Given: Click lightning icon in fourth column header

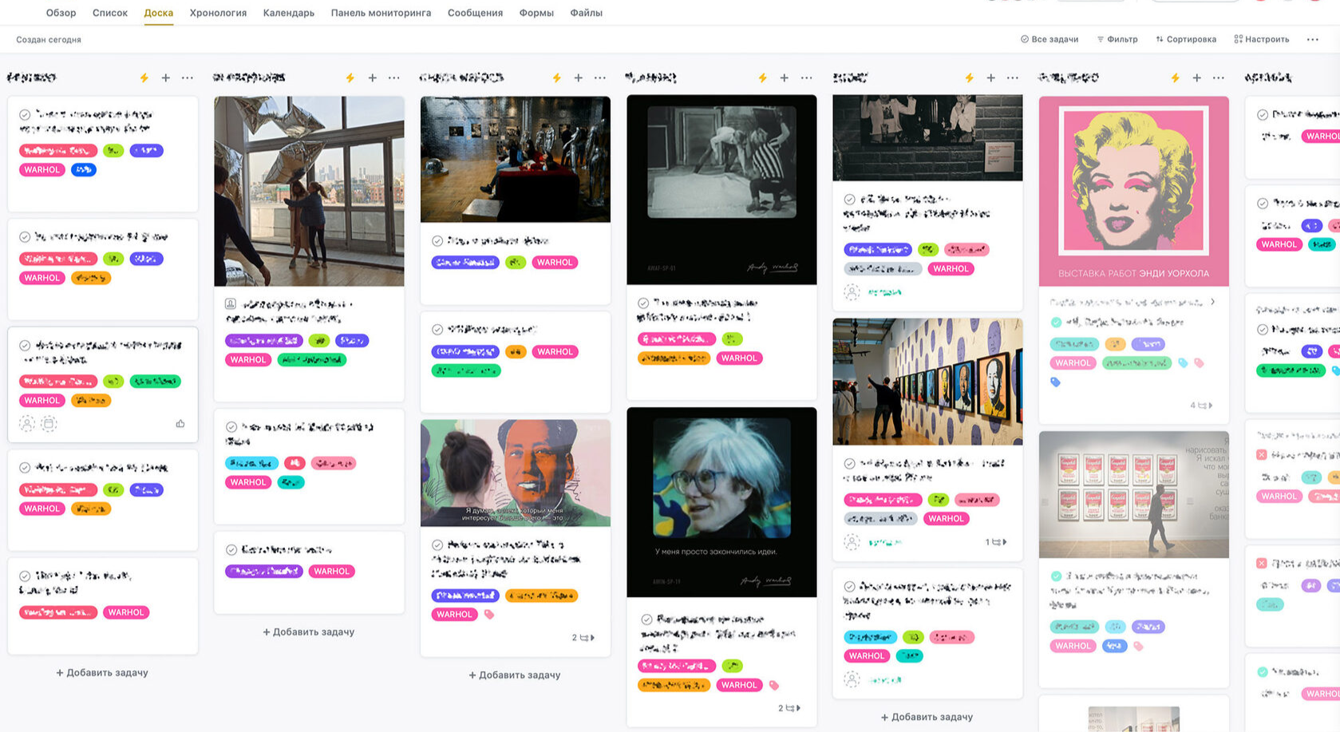Looking at the screenshot, I should click(763, 77).
